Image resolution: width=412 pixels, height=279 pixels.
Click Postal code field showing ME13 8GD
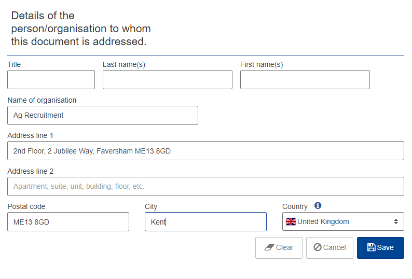[x=68, y=222]
